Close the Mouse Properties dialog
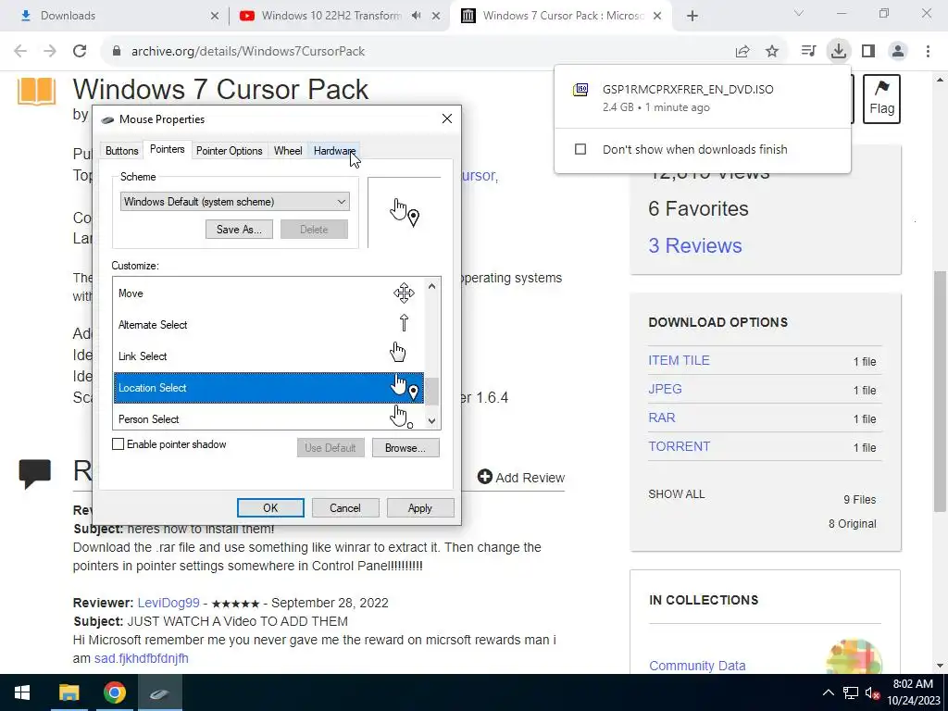948x711 pixels. point(447,118)
